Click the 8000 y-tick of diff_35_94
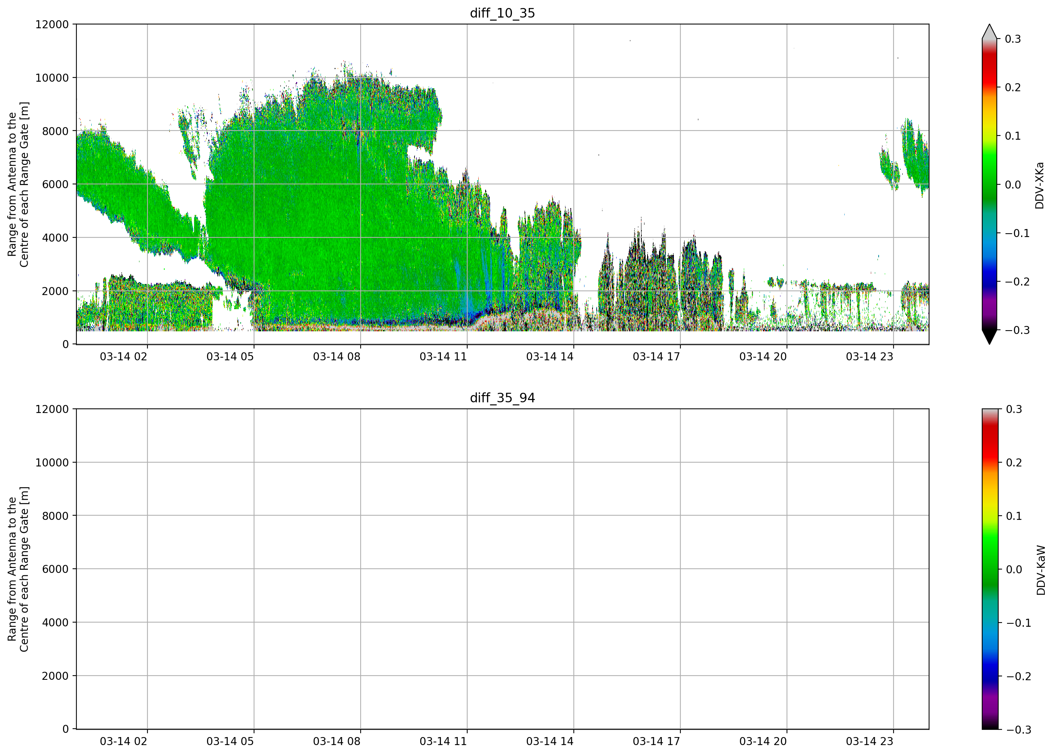Image resolution: width=1054 pixels, height=755 pixels. tap(55, 516)
